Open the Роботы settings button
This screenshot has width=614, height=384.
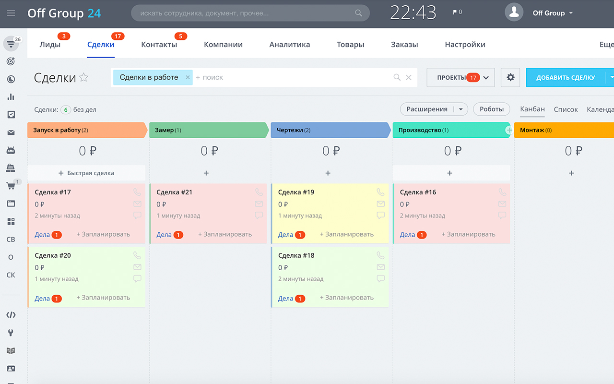pyautogui.click(x=491, y=109)
